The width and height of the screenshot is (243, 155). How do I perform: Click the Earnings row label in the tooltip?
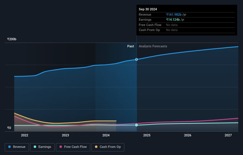tap(145, 20)
